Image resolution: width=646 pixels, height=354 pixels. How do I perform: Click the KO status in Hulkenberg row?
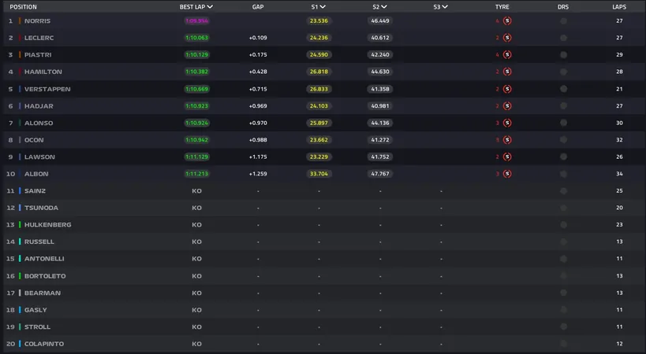coord(196,225)
